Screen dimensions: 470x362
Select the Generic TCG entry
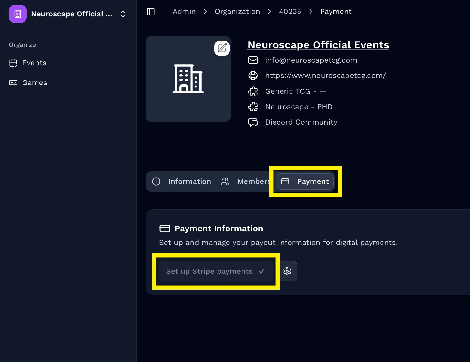click(296, 91)
